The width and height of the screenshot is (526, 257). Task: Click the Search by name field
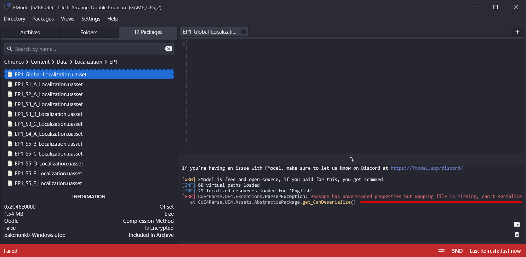(x=88, y=49)
